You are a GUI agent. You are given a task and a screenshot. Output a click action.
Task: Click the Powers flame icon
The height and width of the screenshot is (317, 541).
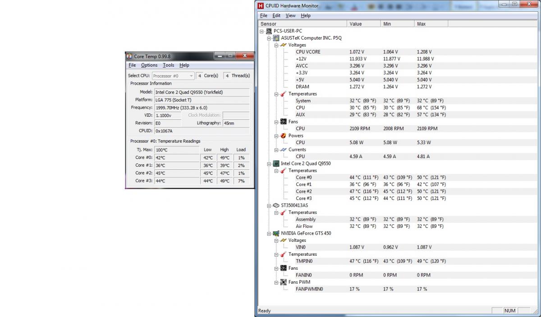coord(284,136)
